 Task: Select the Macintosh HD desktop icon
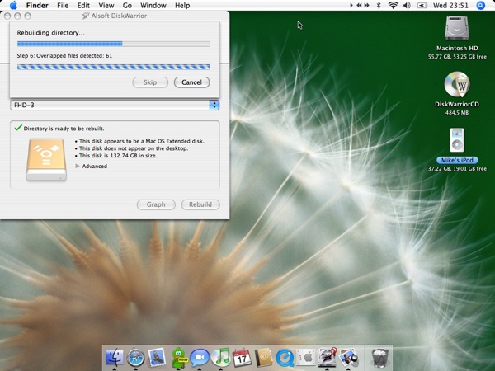[456, 30]
